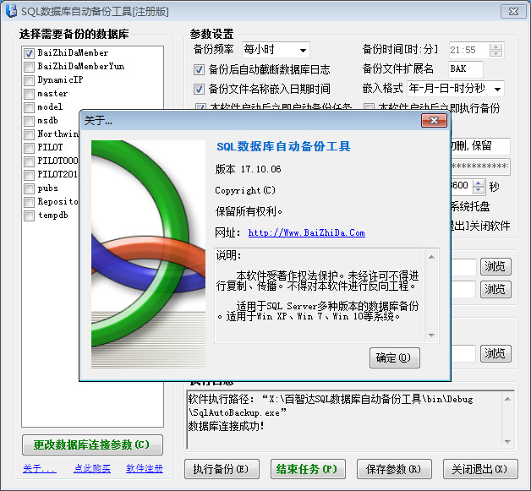The width and height of the screenshot is (531, 491).
Task: Toggle truncate database log after backup option
Action: pyautogui.click(x=200, y=69)
